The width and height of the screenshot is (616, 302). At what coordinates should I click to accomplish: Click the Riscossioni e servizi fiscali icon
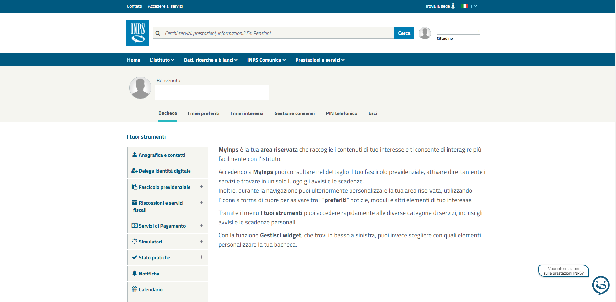135,203
